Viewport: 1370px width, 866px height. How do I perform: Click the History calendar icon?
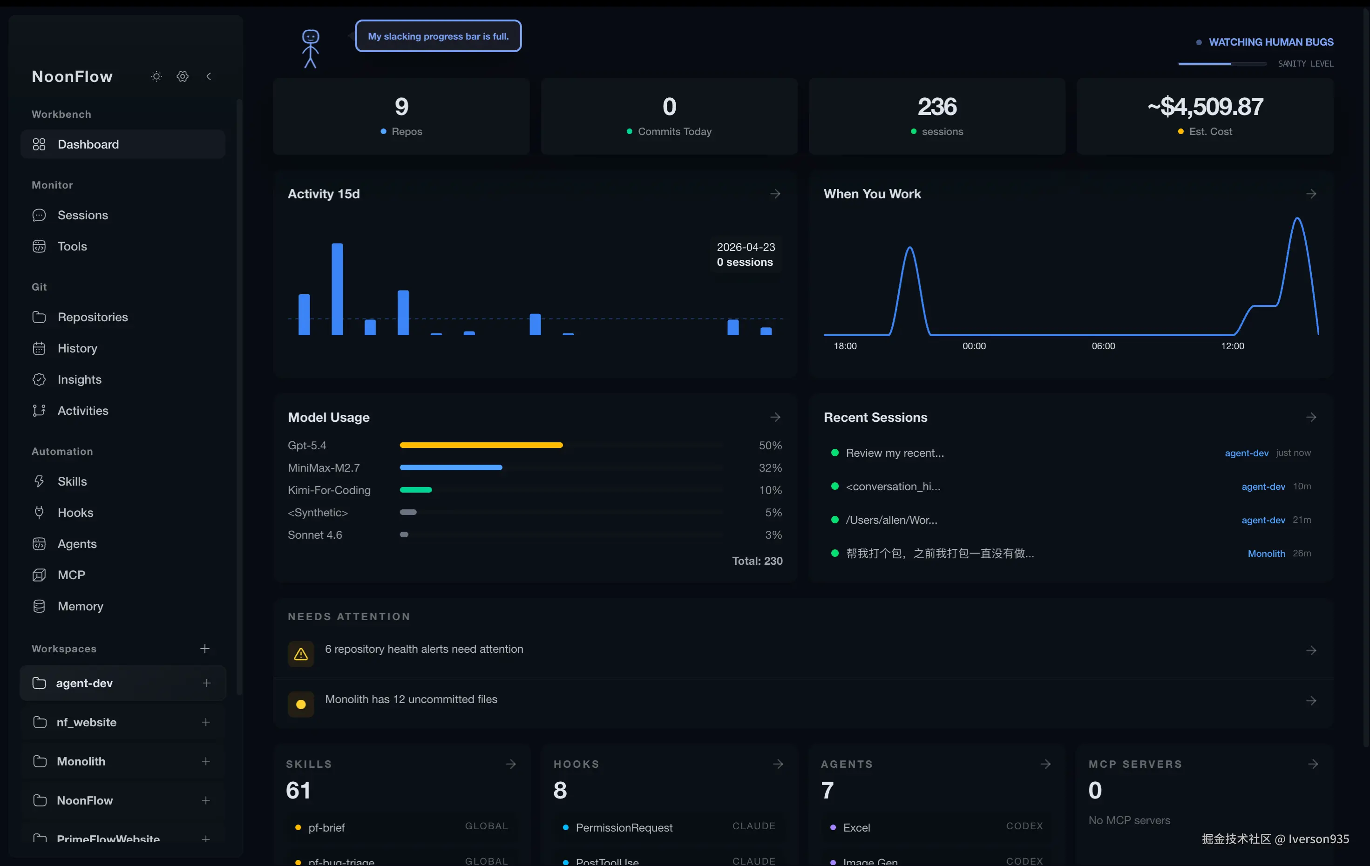click(x=39, y=348)
